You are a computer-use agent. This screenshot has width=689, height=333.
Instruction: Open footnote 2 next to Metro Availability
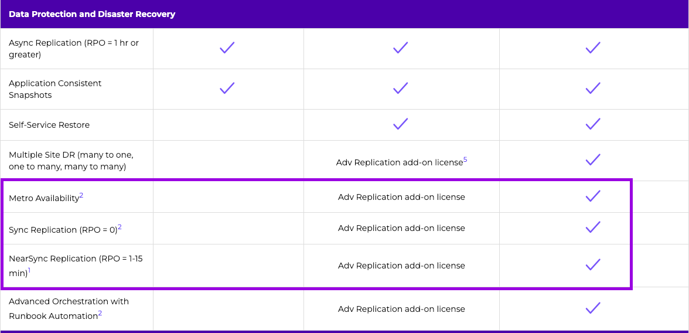click(81, 196)
